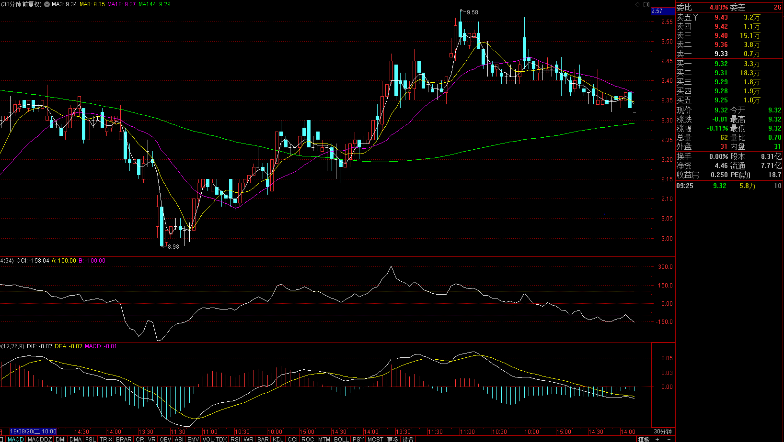Image resolution: width=784 pixels, height=442 pixels.
Task: Click the 股本 8.31亿 value
Action: [x=772, y=156]
